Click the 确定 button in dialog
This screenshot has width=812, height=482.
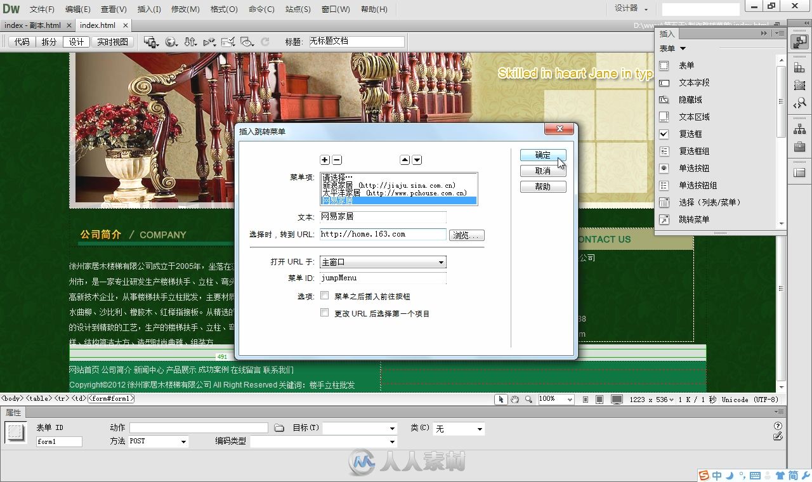(543, 155)
